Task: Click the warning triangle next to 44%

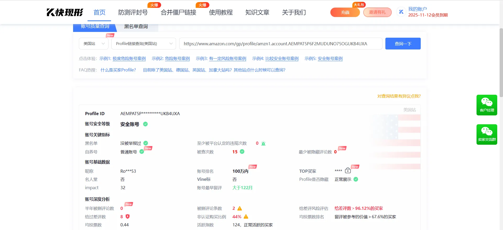Action: pyautogui.click(x=246, y=217)
